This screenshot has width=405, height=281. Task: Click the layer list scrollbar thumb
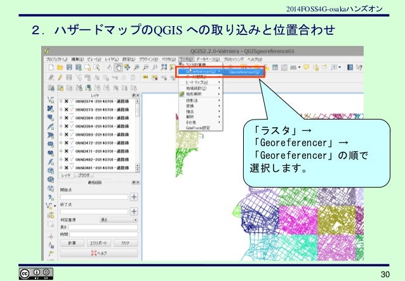[x=137, y=110]
